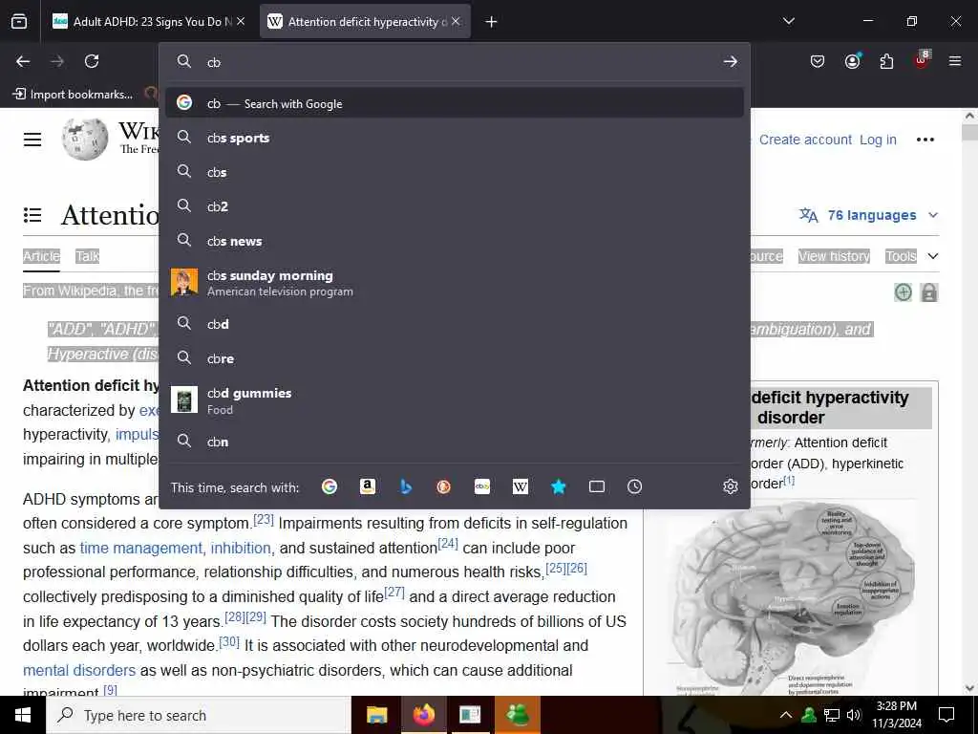Click Log in link
978x734 pixels.
tap(878, 140)
